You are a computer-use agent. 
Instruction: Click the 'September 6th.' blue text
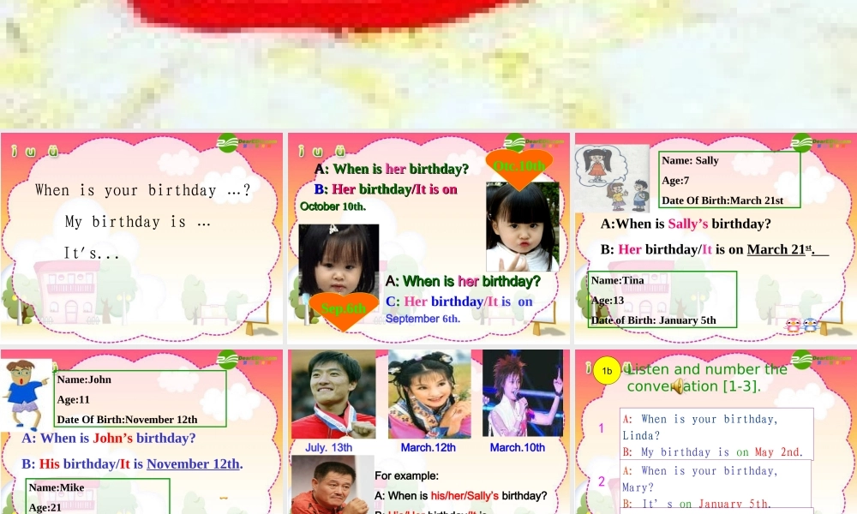coord(423,319)
